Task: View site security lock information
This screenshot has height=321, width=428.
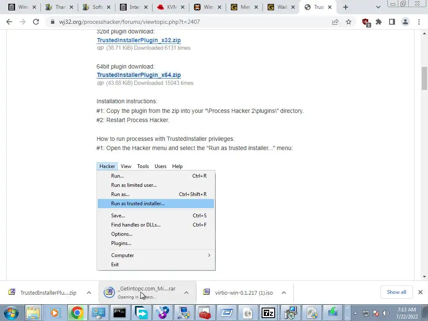Action: [52, 22]
